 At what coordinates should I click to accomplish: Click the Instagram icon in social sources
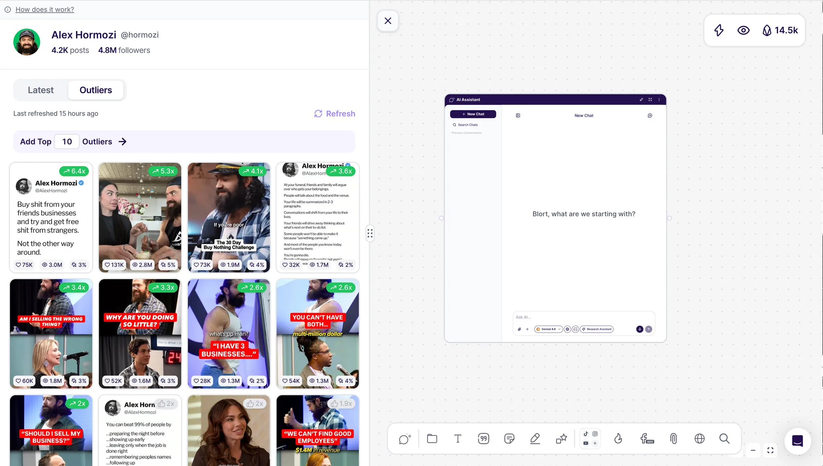[595, 434]
